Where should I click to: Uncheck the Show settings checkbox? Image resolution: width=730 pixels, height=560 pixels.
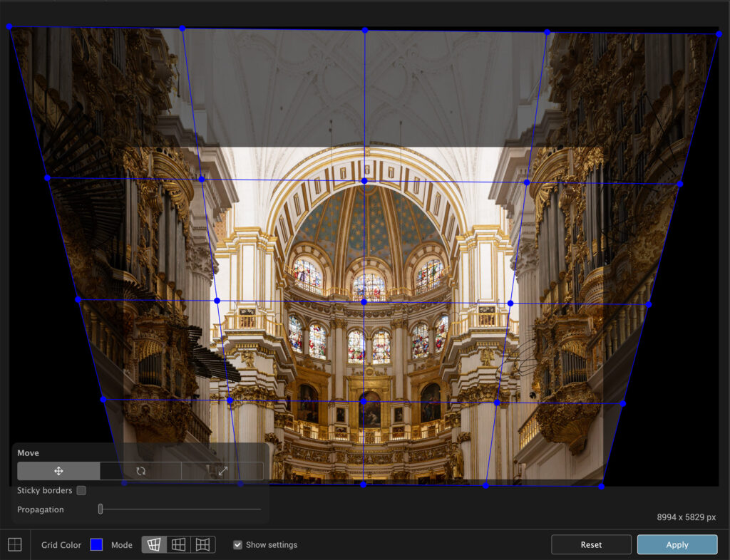(238, 545)
